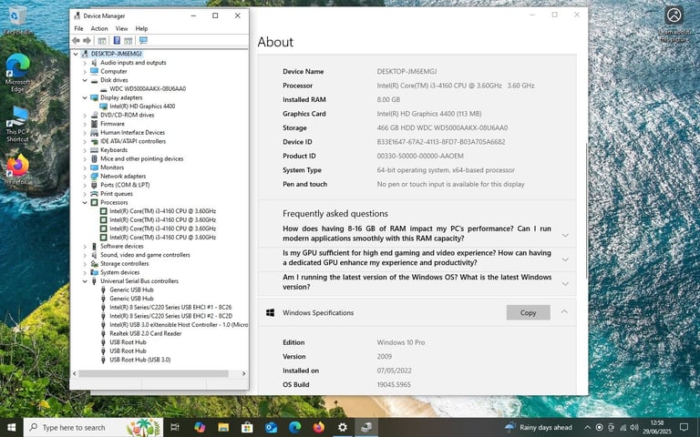This screenshot has width=700, height=437.
Task: Select Intel(R) HD Graphics 4400 adapter
Action: tap(142, 107)
